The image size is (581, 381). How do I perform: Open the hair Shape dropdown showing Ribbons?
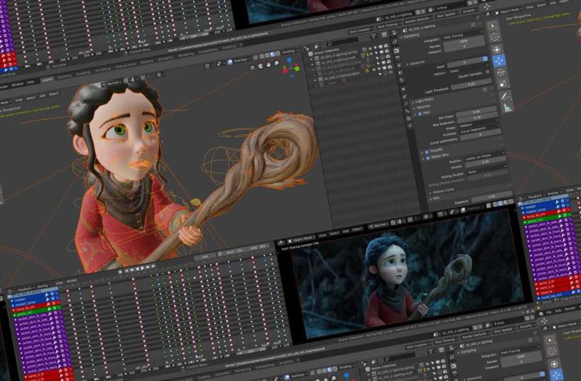(478, 125)
